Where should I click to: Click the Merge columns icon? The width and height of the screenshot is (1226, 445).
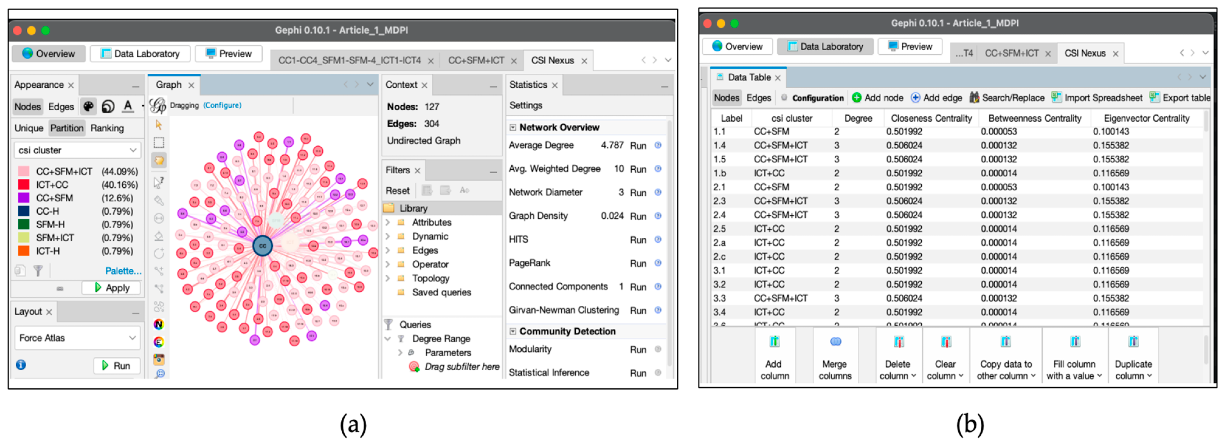(x=835, y=342)
